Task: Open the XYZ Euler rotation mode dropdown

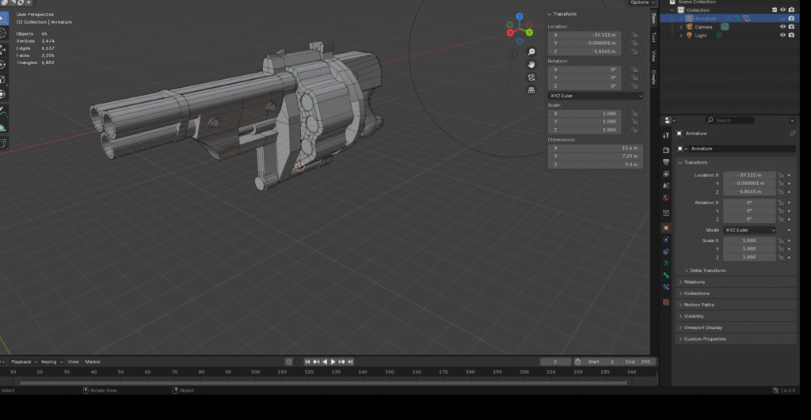Action: coord(595,96)
